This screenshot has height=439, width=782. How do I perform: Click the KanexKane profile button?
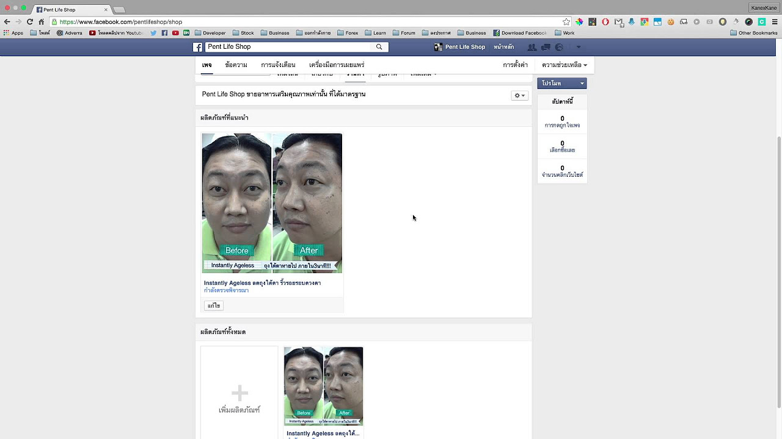[x=764, y=8]
